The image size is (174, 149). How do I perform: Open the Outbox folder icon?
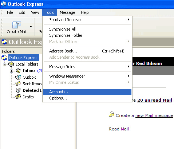pyautogui.click(x=18, y=77)
